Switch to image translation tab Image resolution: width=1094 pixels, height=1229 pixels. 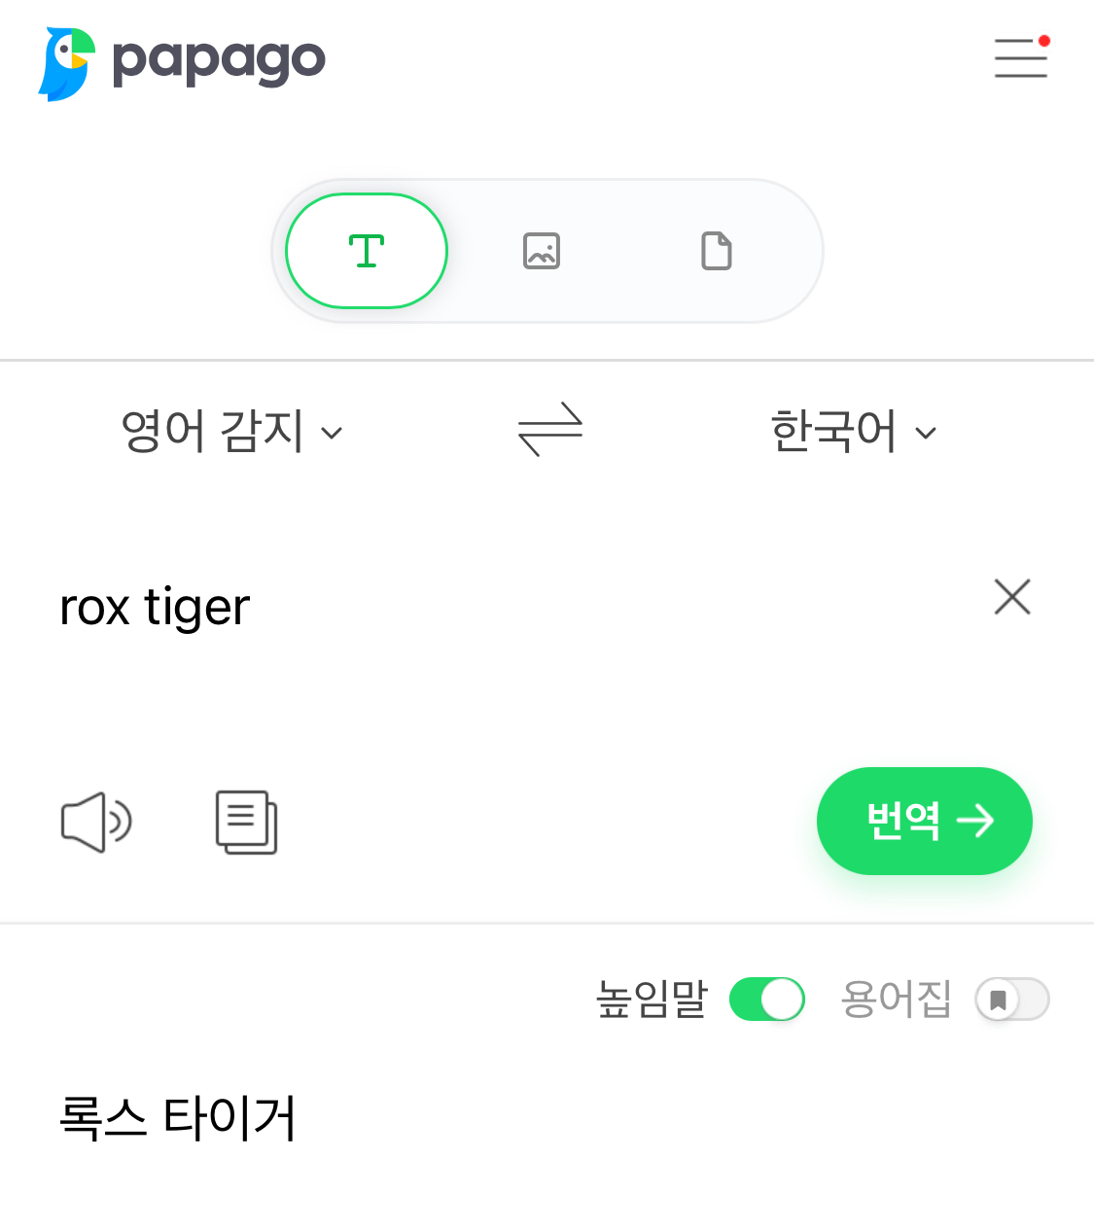[x=542, y=251]
